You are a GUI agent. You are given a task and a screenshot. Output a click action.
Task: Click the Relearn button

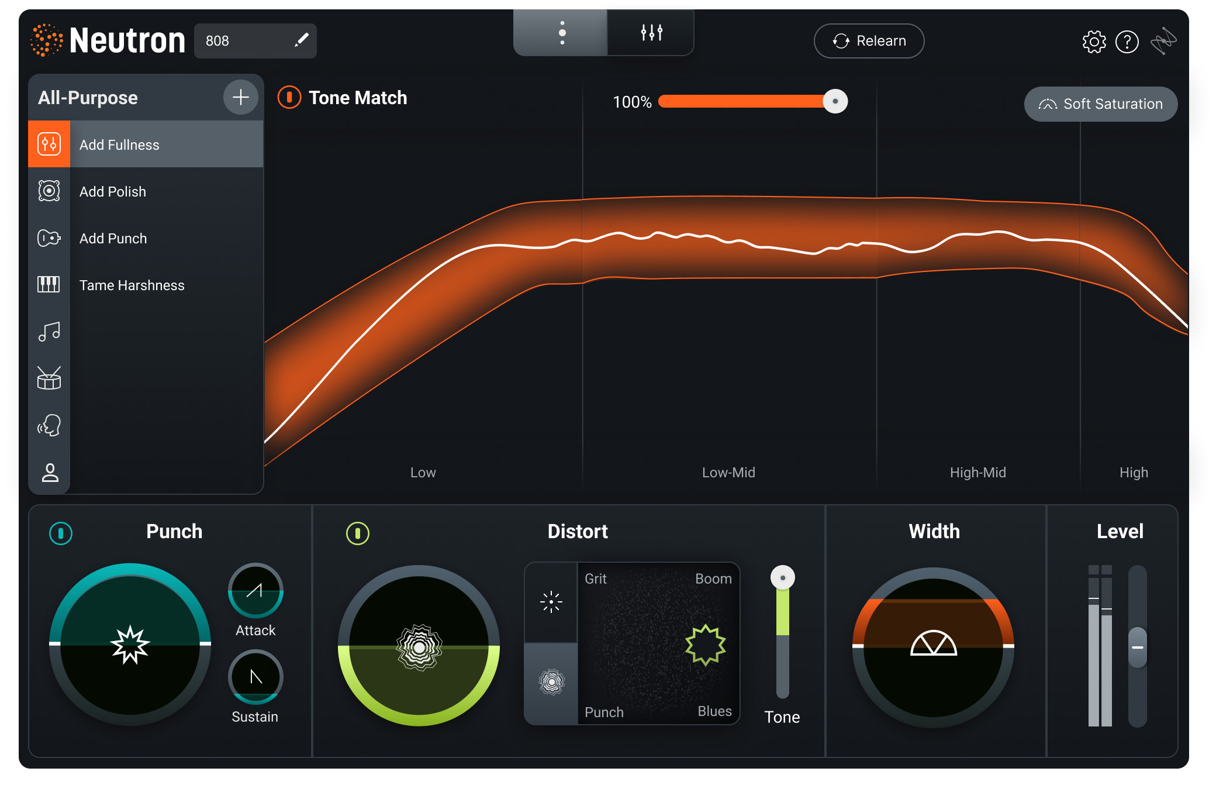(872, 41)
